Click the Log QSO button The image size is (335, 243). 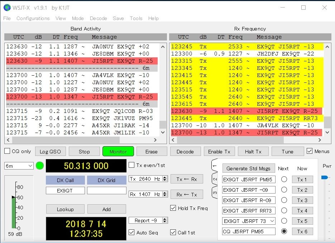(x=51, y=152)
